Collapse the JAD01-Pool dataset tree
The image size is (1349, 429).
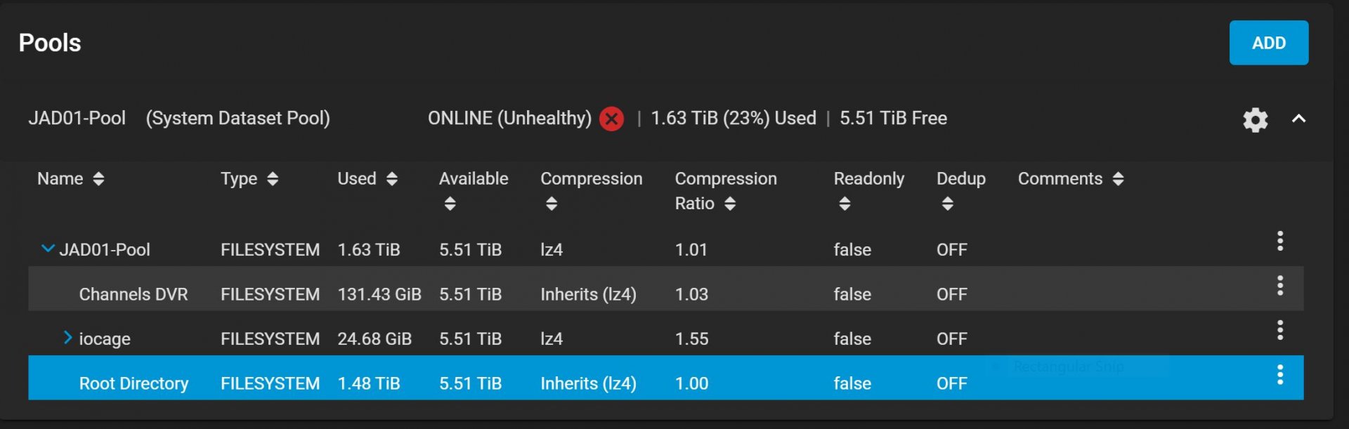48,249
